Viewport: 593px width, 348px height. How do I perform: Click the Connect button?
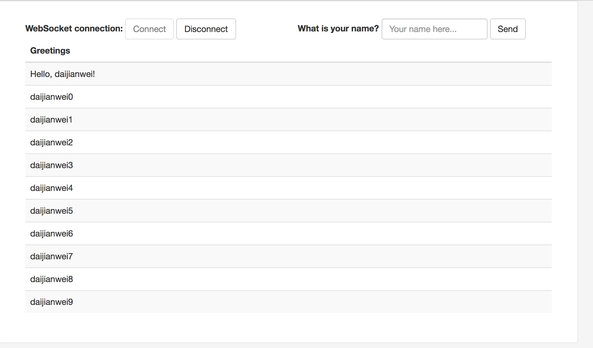[149, 29]
